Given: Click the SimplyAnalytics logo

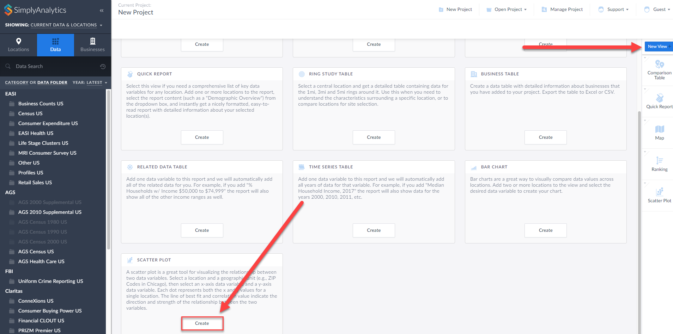Looking at the screenshot, I should point(35,10).
